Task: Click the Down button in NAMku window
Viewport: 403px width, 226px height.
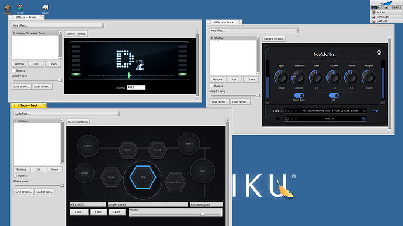Action: (251, 79)
